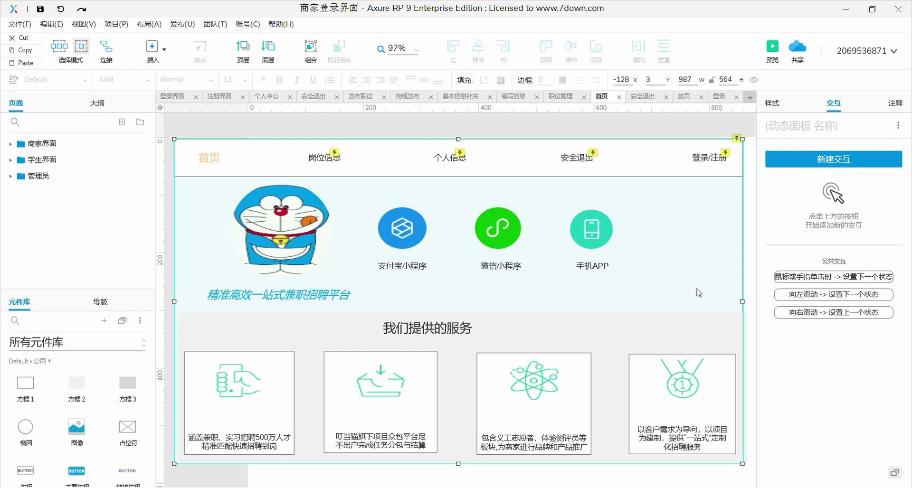Open the 帮助(H) menu
This screenshot has width=912, height=488.
281,24
